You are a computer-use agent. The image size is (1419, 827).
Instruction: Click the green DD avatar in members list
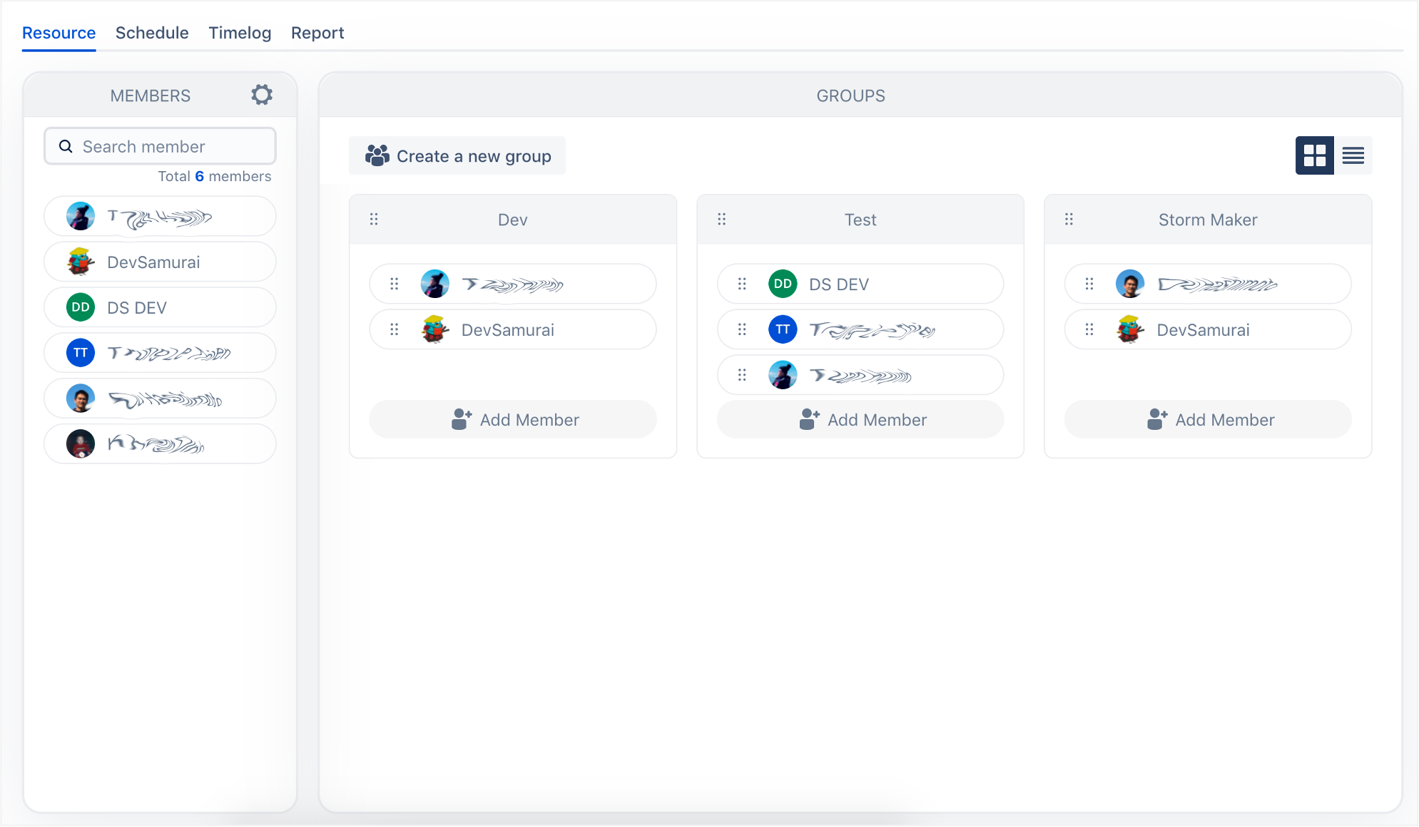click(81, 307)
